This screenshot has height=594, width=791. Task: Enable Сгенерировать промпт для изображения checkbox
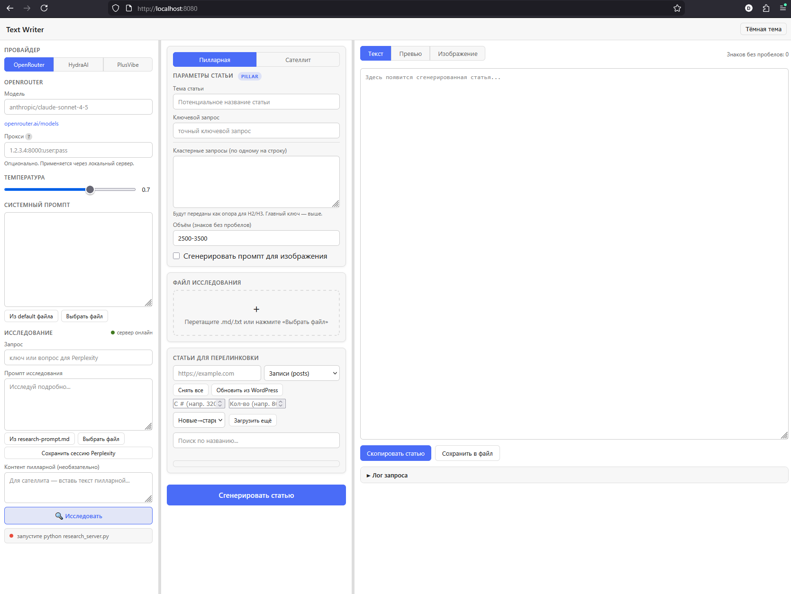point(176,256)
